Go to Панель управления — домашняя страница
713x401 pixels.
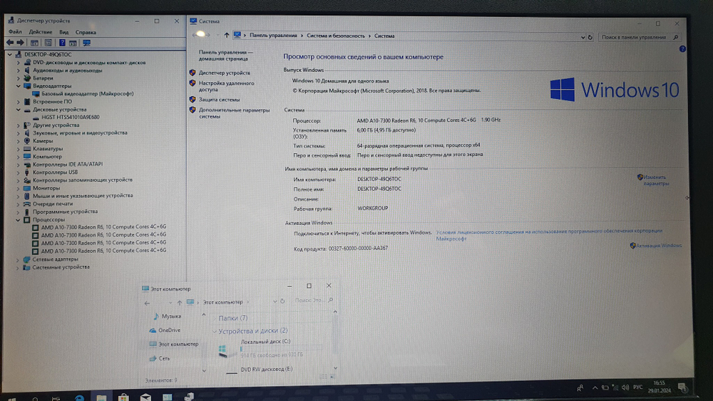(225, 56)
